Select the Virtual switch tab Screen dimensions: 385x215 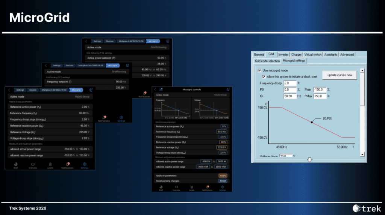(313, 55)
